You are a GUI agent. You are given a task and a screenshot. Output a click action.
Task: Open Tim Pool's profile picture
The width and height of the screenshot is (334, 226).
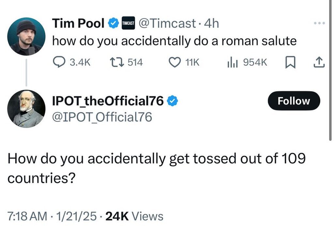click(26, 36)
